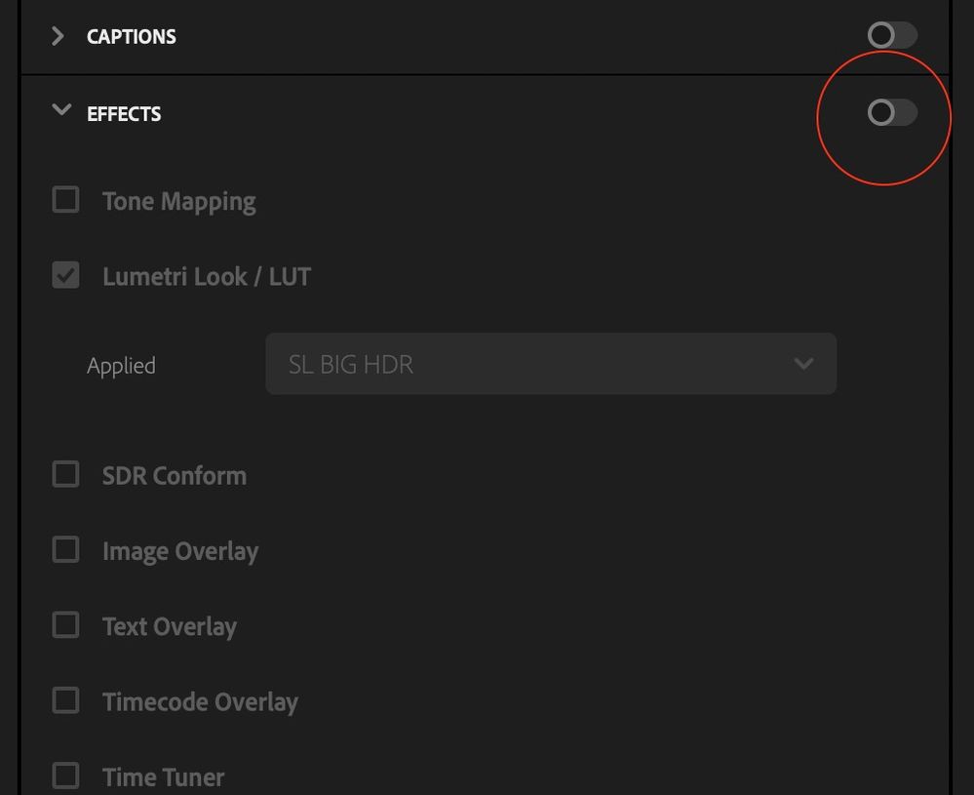Screen dimensions: 974x795
Task: Click the Timecode Overlay label text
Action: 200,702
